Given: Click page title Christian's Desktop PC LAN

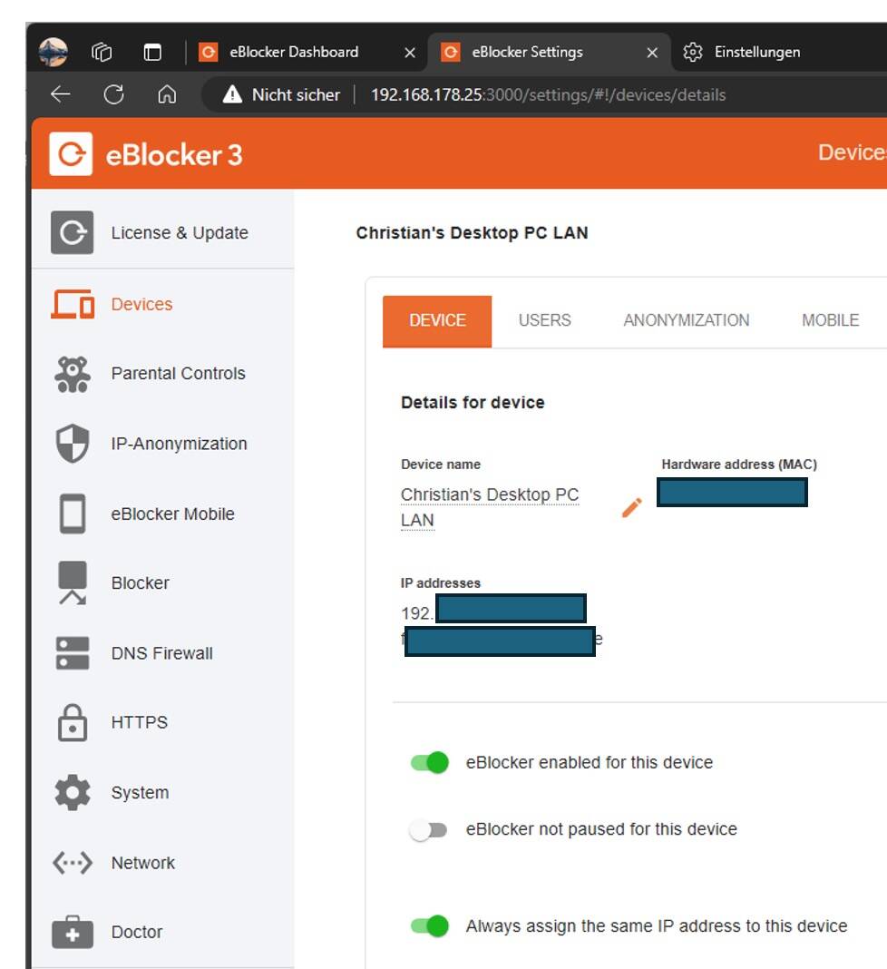Looking at the screenshot, I should (472, 232).
